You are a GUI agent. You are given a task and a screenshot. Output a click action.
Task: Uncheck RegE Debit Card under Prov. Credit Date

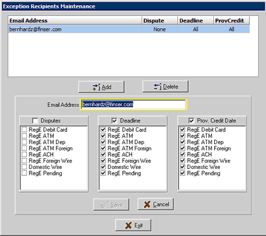coord(182,129)
